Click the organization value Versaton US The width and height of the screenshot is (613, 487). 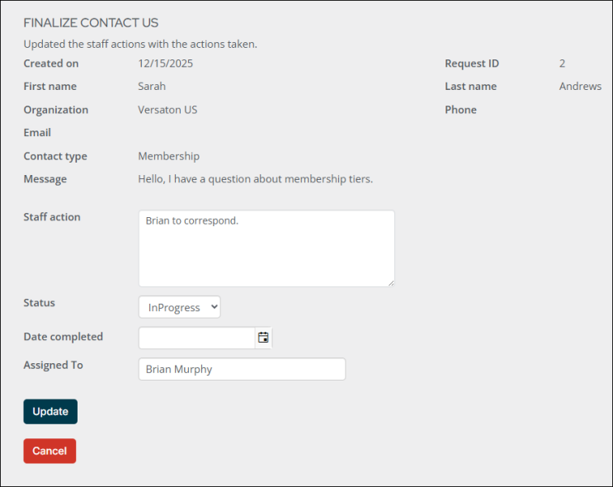[167, 110]
